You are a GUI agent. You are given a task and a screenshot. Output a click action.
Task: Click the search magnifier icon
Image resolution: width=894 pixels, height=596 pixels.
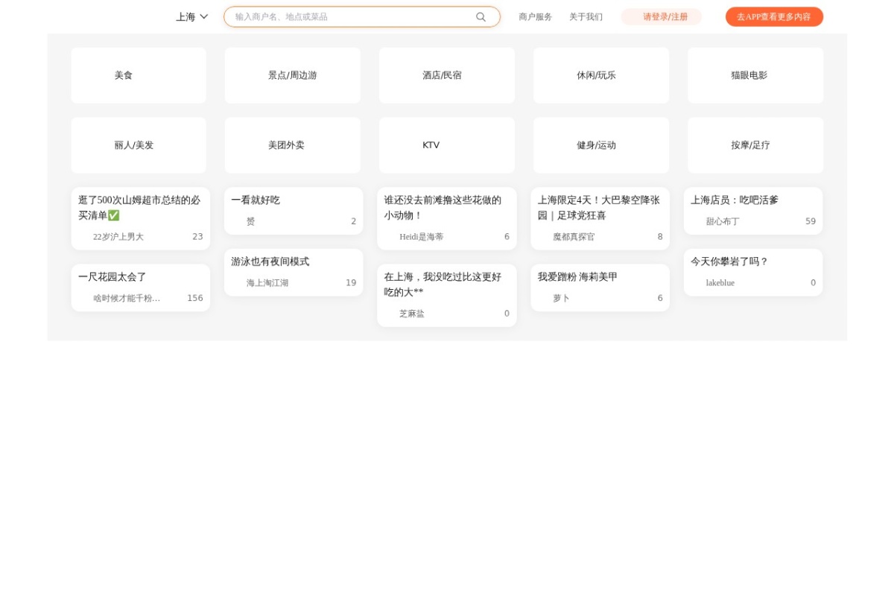click(481, 17)
